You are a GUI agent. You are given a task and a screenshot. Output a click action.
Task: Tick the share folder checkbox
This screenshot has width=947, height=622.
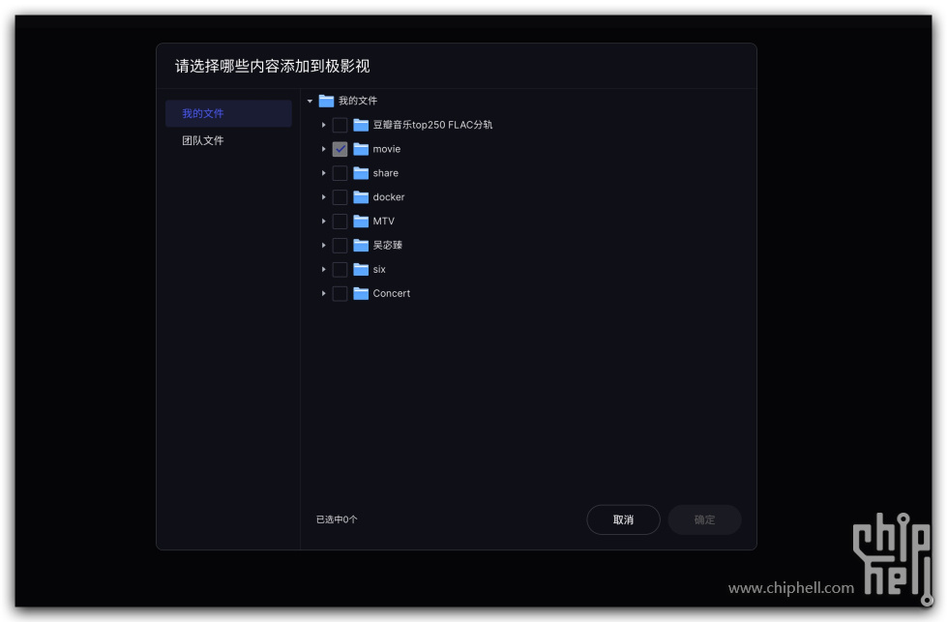point(340,173)
